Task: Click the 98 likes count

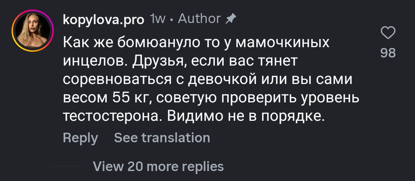Action: (388, 53)
